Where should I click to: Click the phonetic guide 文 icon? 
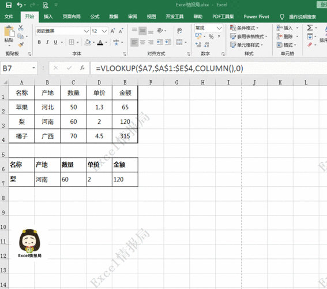116,42
